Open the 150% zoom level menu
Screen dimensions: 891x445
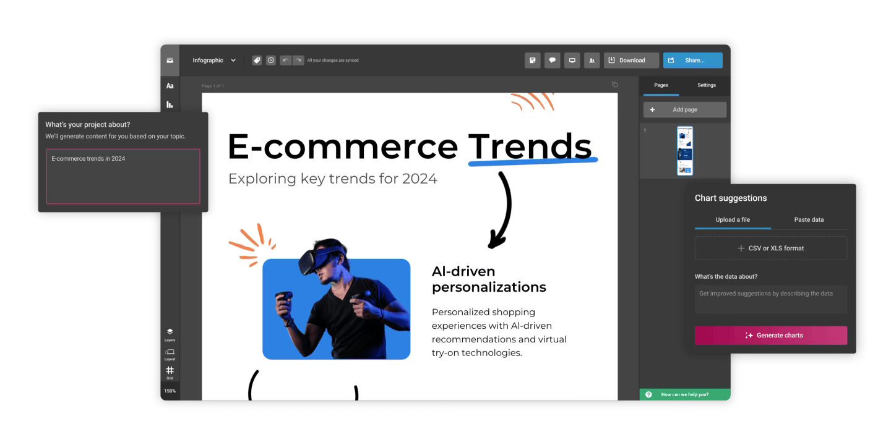coord(170,391)
